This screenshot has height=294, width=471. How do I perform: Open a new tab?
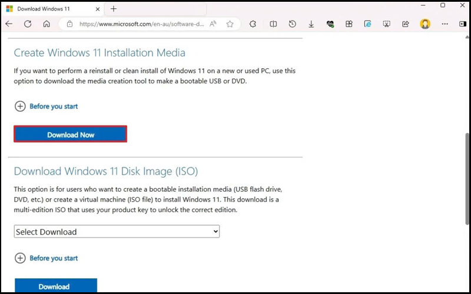[114, 9]
